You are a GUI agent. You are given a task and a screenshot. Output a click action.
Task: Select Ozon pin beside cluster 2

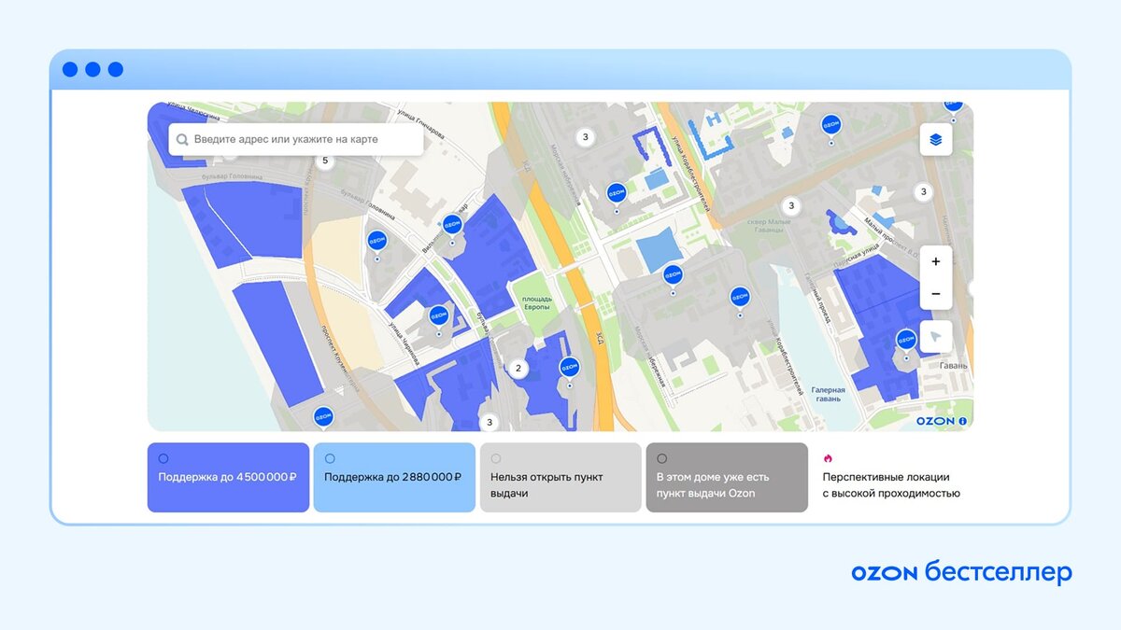pos(569,368)
